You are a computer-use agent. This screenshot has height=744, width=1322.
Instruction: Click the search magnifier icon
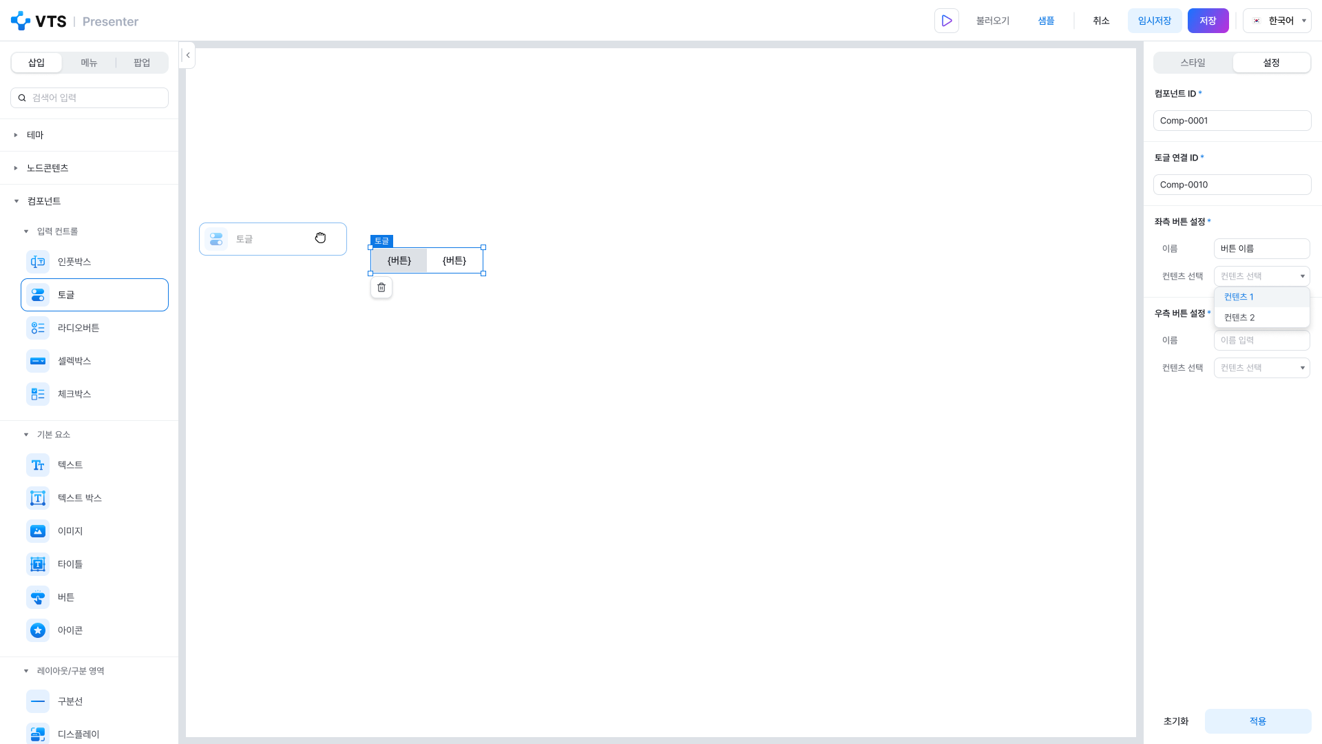[22, 98]
